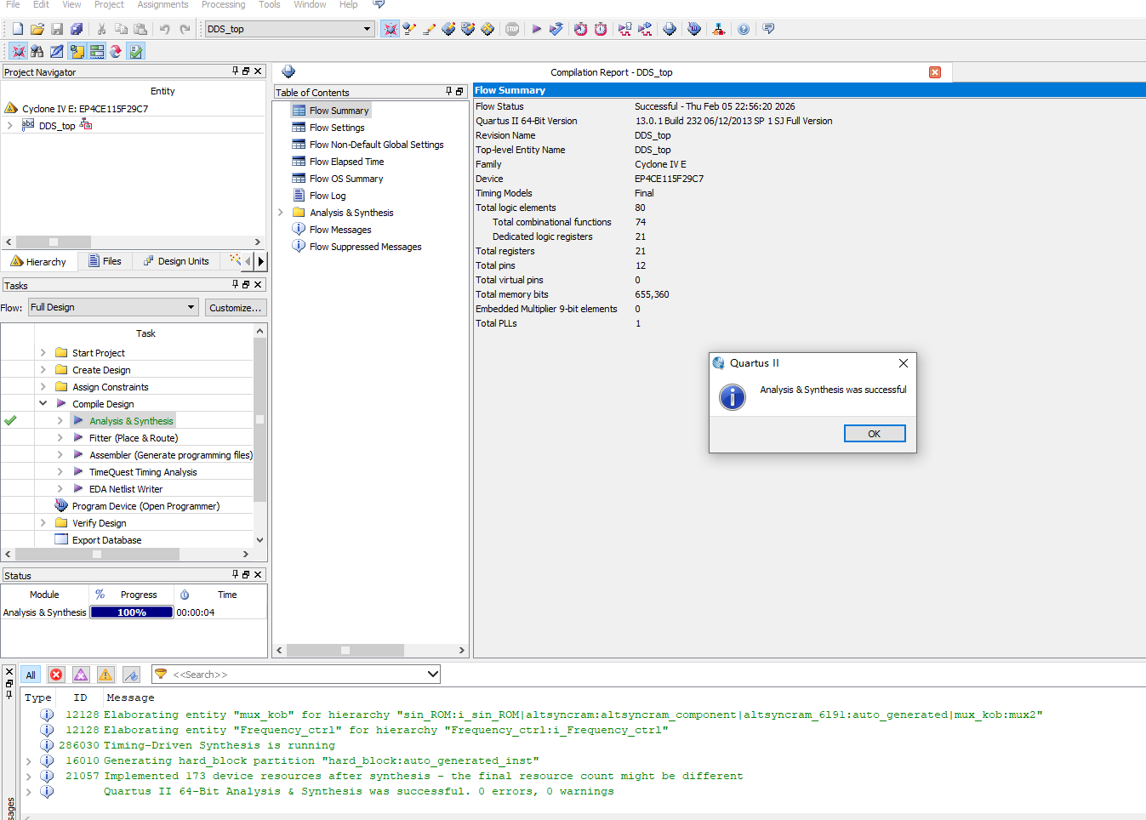The height and width of the screenshot is (820, 1146).
Task: Collapse the Compile Design task
Action: point(43,403)
